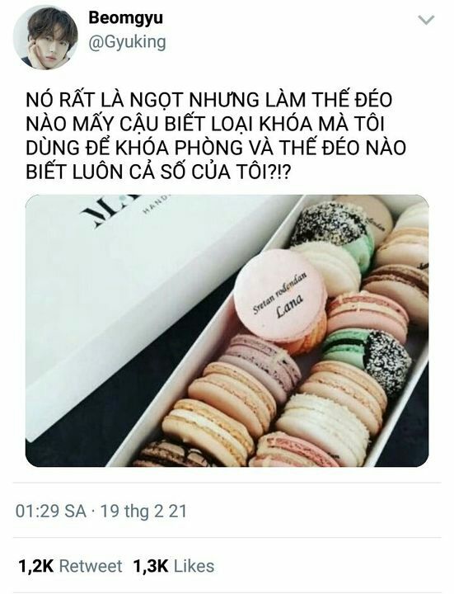The width and height of the screenshot is (454, 594).
Task: Open the macaron box photo attachment
Action: coord(227,331)
